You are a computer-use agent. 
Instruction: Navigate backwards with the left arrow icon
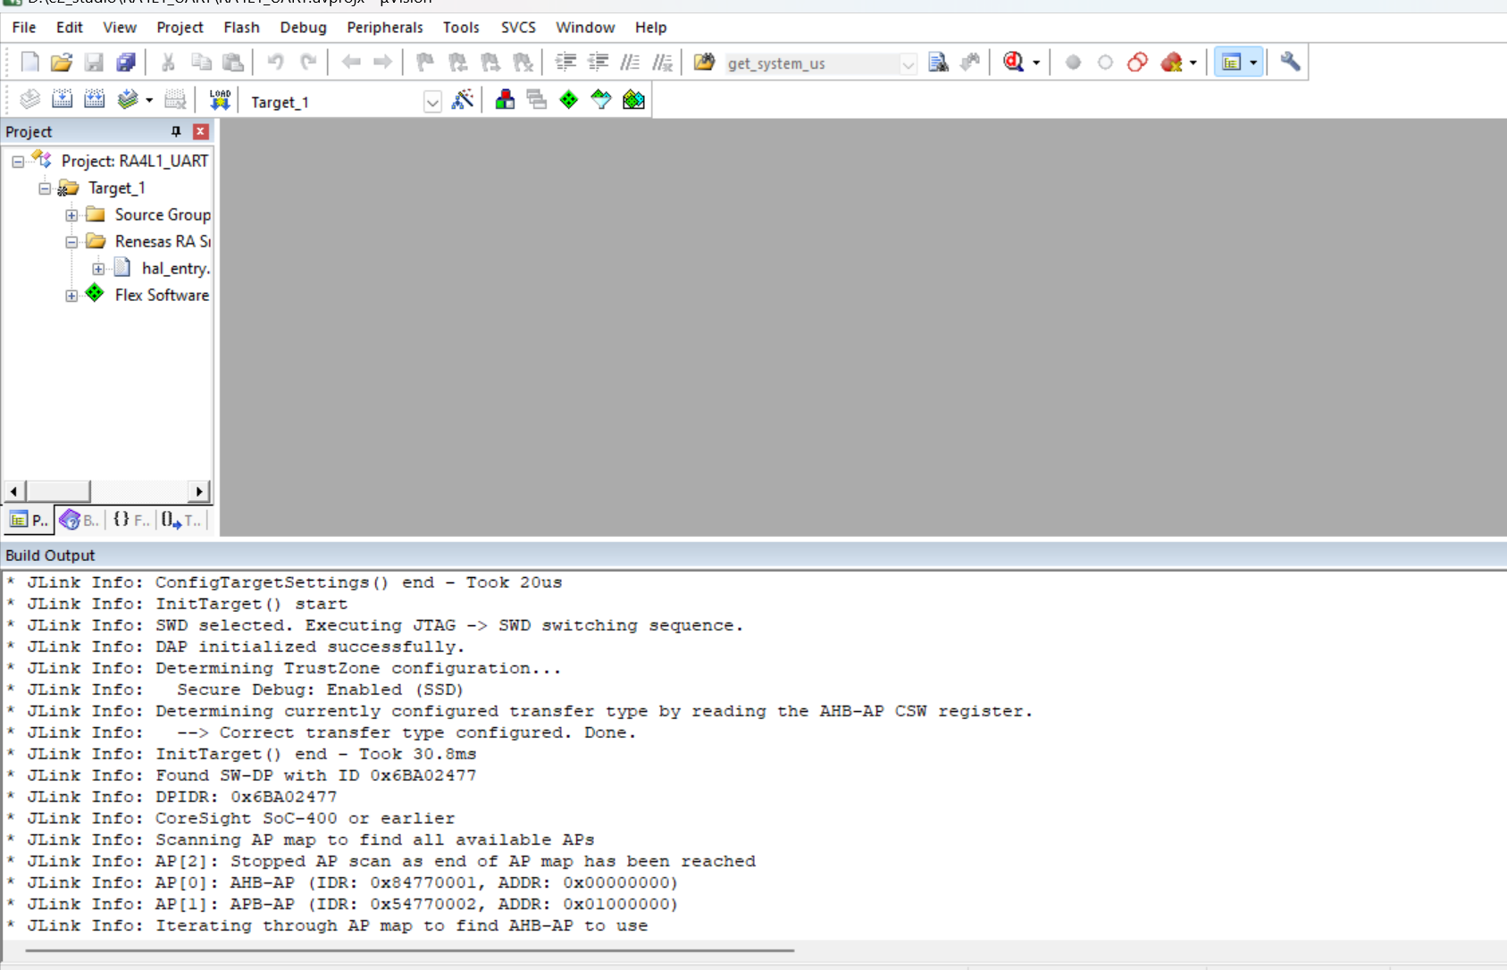(351, 63)
